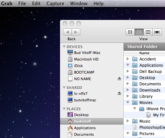Viewport: 165px width, 138px height.
Task: Open the Edit menu
Action: click(x=36, y=4)
